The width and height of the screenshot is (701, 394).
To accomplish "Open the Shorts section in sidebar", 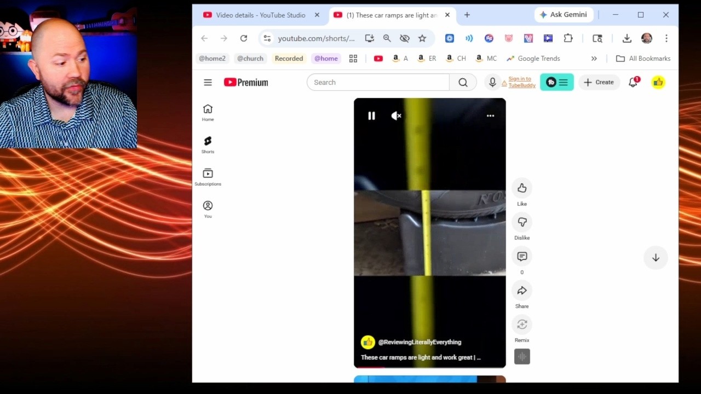I will (x=208, y=144).
